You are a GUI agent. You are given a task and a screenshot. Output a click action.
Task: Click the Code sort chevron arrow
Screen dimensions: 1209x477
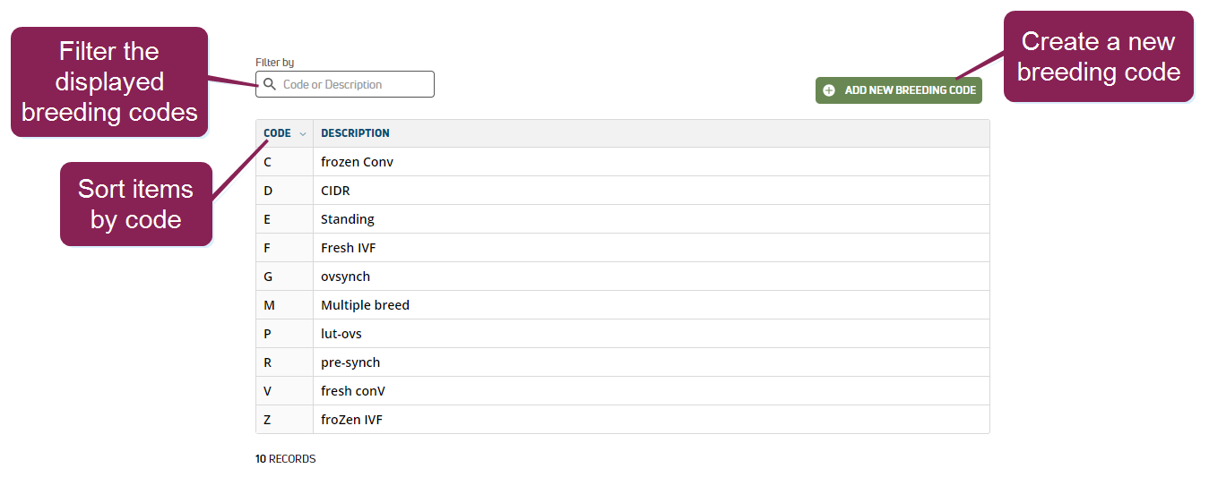(x=303, y=134)
